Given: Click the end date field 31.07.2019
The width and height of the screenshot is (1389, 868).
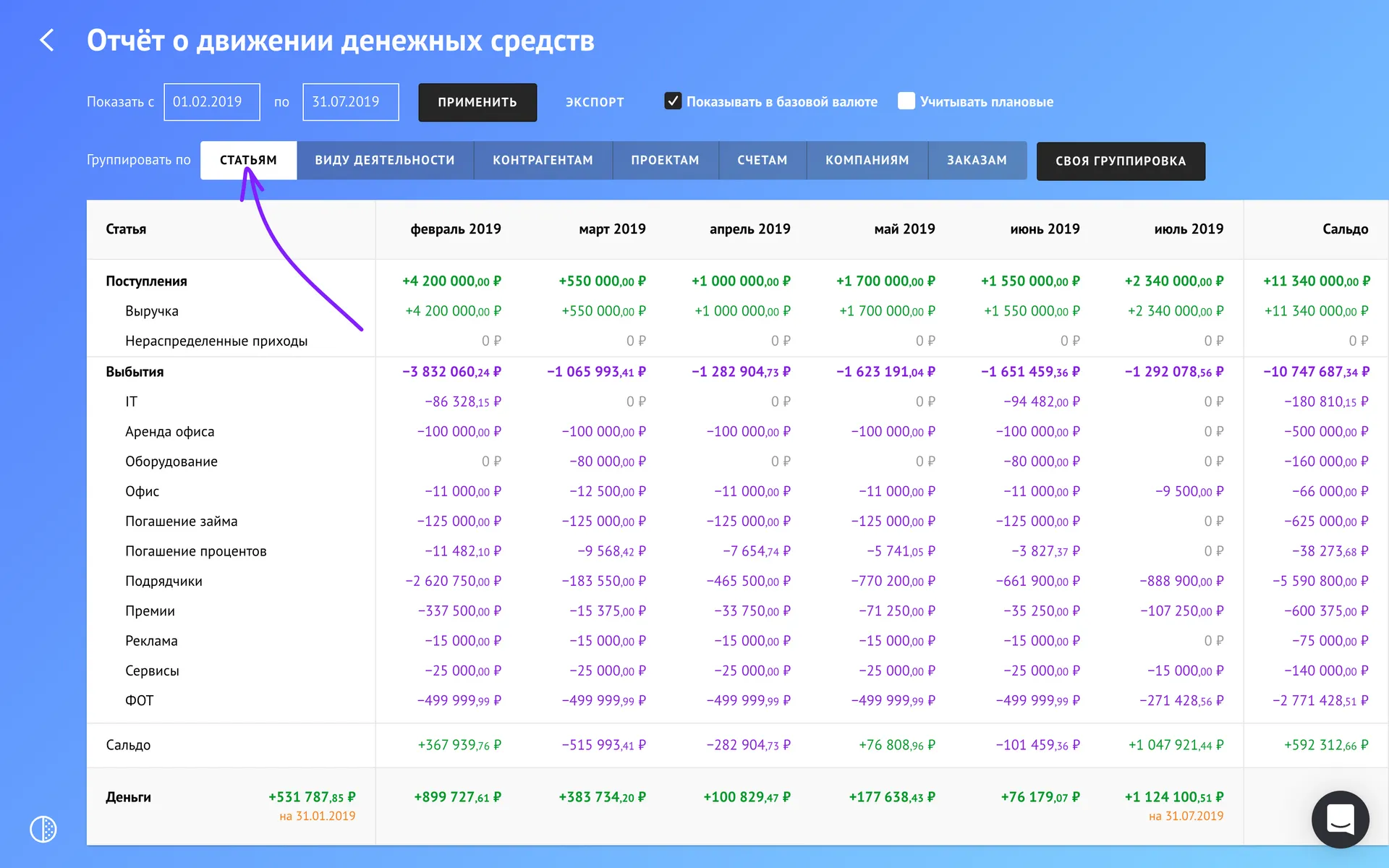Looking at the screenshot, I should coord(350,102).
